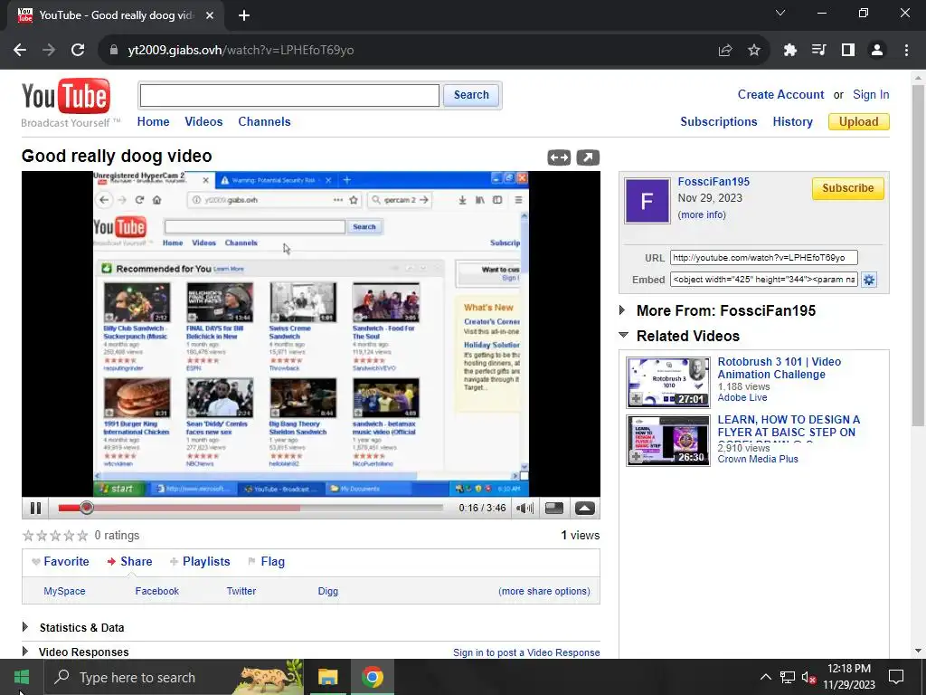Open the Playlists action tab

[x=200, y=561]
